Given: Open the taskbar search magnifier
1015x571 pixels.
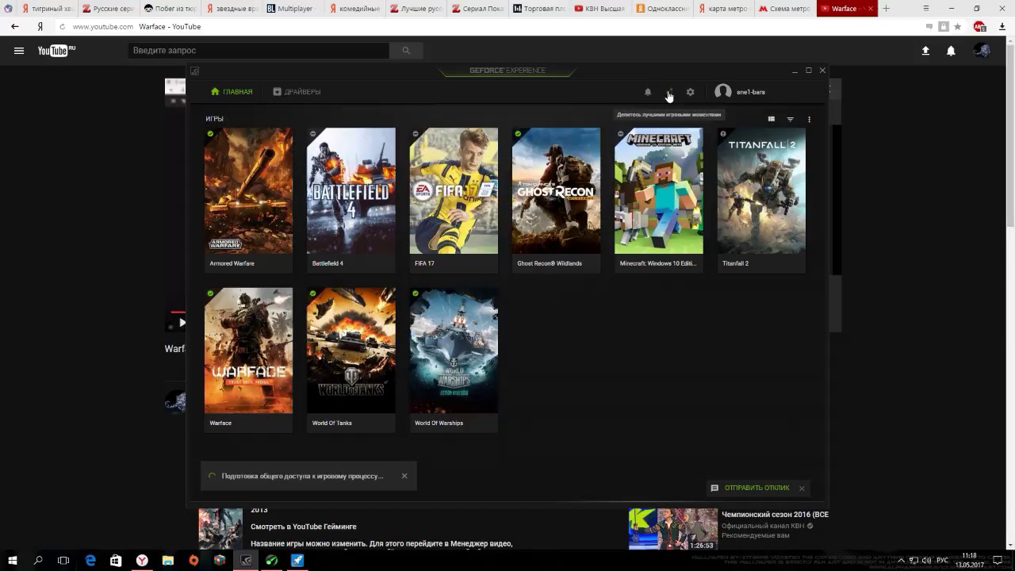Looking at the screenshot, I should coord(38,560).
